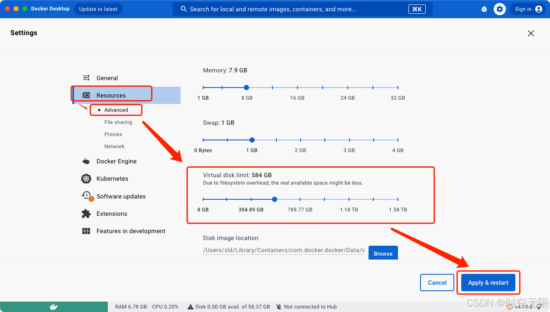
Task: Open File sharing sub-item
Action: pos(118,122)
